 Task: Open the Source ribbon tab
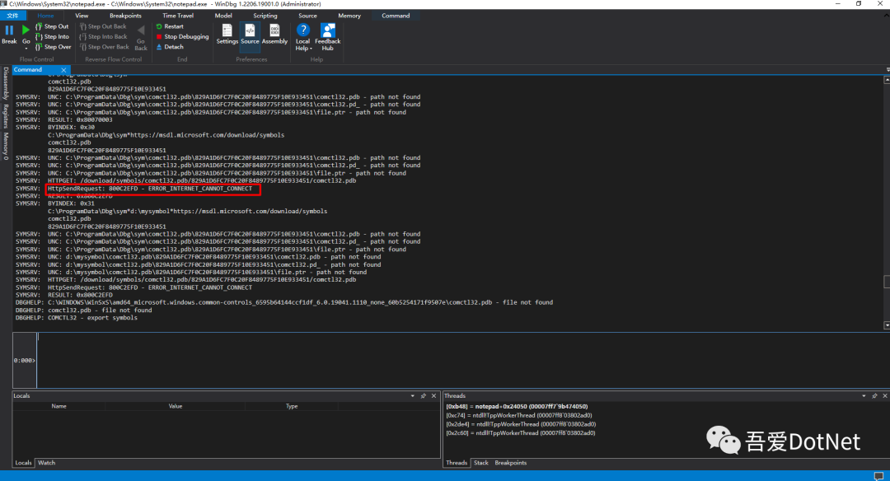[x=307, y=16]
